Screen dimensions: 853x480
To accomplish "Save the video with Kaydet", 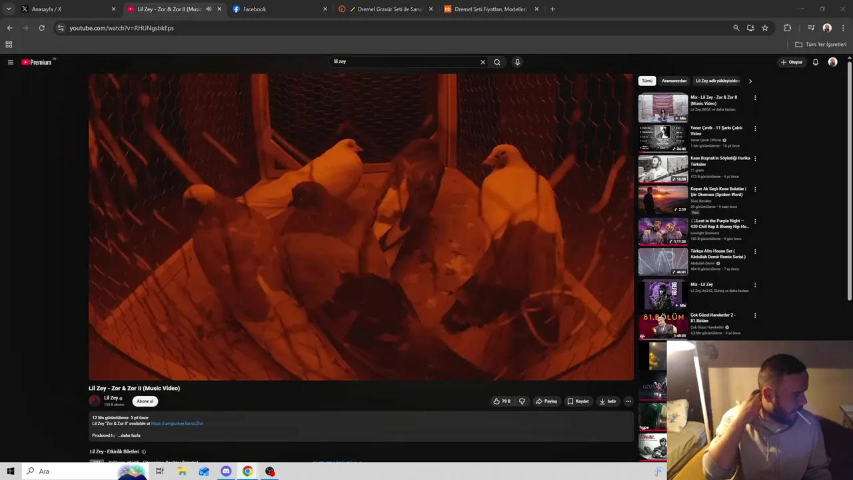I will click(578, 401).
